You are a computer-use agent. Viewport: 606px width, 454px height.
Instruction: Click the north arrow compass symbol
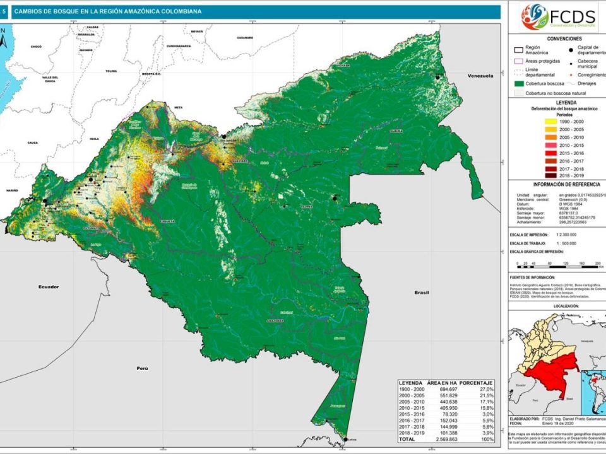pyautogui.click(x=4, y=39)
